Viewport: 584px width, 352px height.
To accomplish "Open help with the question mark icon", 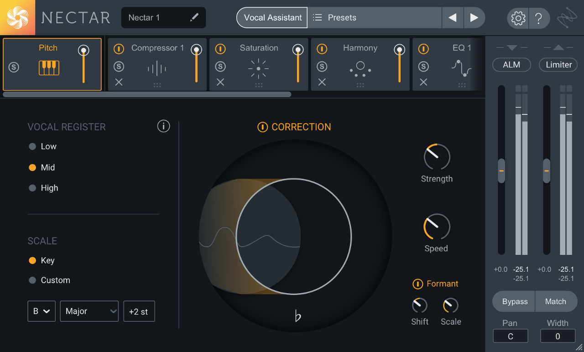I will point(539,18).
